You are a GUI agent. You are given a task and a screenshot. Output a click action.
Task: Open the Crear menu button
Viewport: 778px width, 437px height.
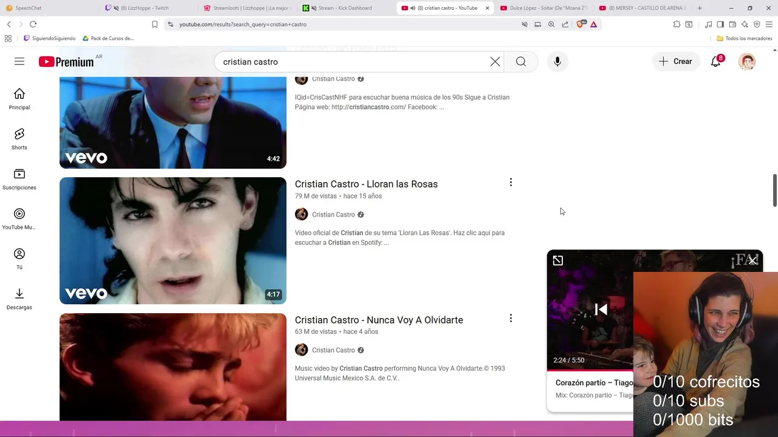[x=675, y=61]
